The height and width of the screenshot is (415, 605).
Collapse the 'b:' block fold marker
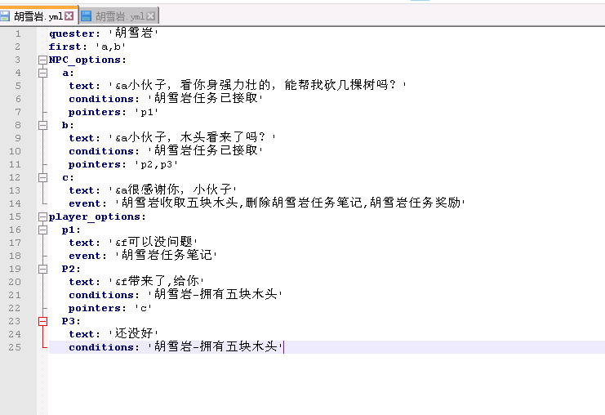42,125
